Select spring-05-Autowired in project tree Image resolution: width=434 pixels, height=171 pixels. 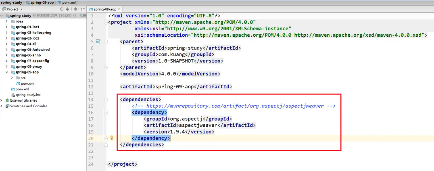[33, 50]
